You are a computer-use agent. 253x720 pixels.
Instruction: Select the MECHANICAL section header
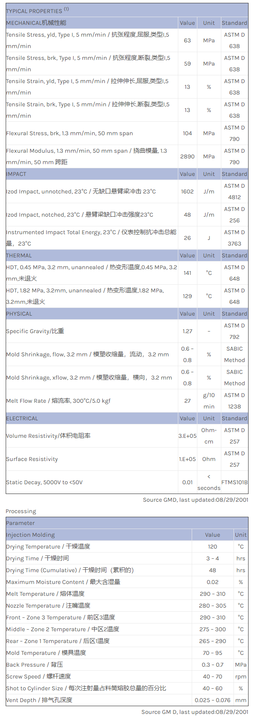[36, 23]
